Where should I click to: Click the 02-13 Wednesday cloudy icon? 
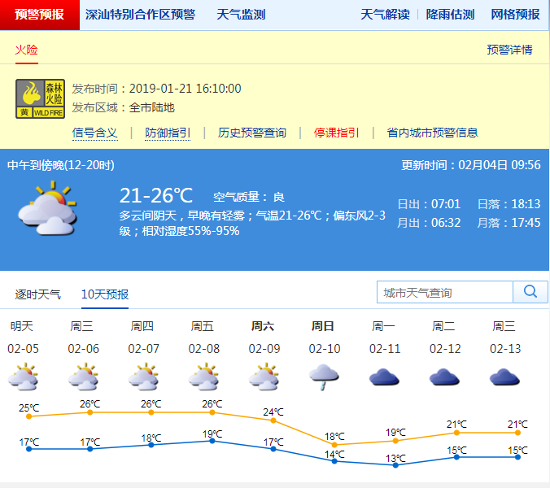click(504, 377)
